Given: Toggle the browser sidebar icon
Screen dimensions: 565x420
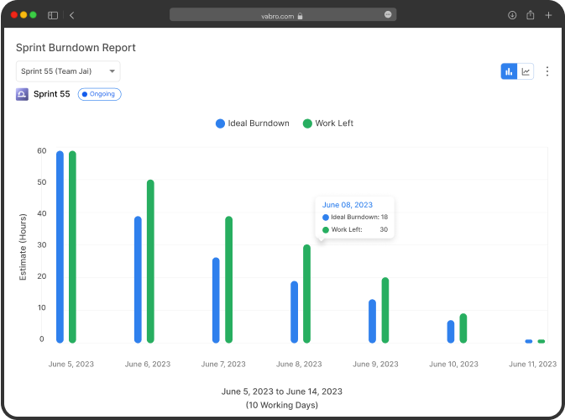Looking at the screenshot, I should [x=53, y=15].
